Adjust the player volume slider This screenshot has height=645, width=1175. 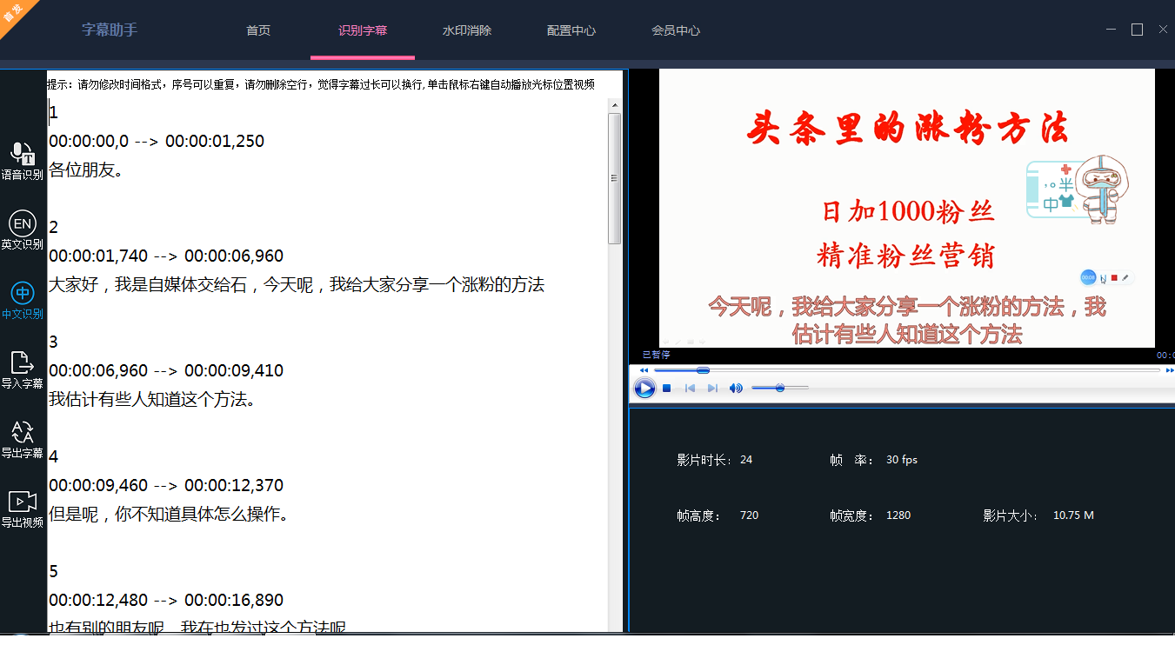780,388
